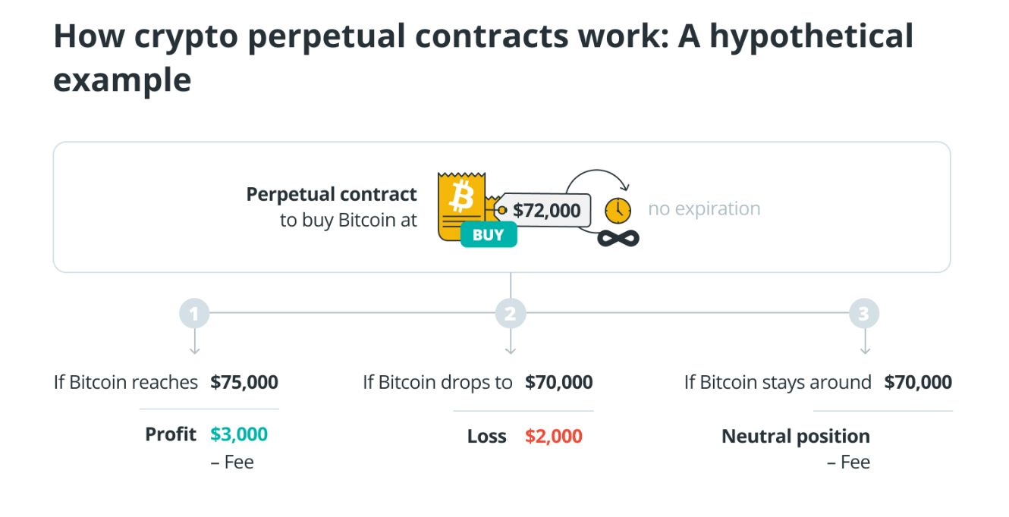Click the green BUY badge
Screen dimensions: 1009x517
coord(488,234)
